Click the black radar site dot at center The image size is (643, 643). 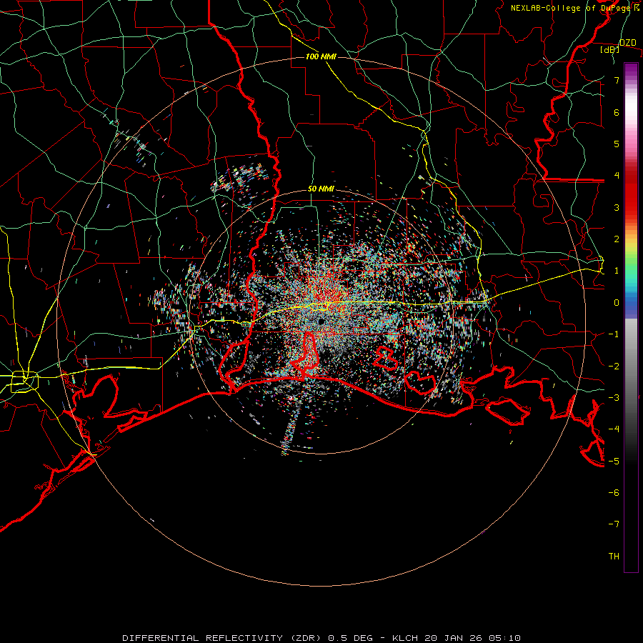321,321
